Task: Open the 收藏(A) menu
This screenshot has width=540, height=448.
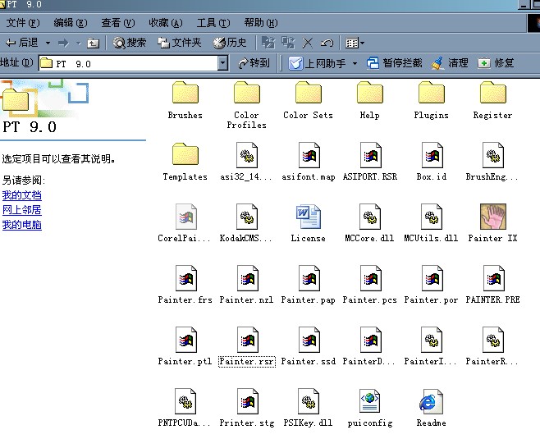Action: coord(166,23)
